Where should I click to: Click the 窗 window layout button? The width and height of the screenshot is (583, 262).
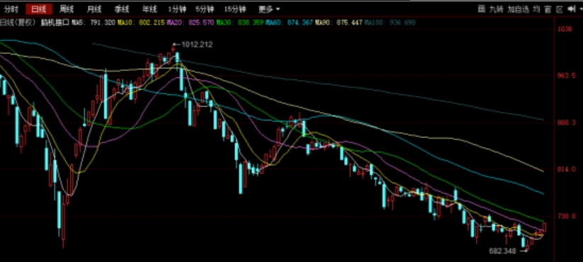(548, 9)
